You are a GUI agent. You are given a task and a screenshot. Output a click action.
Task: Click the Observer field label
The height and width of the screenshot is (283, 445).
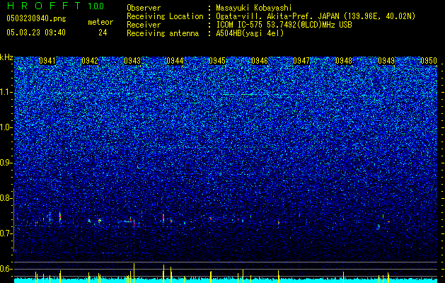click(x=144, y=8)
